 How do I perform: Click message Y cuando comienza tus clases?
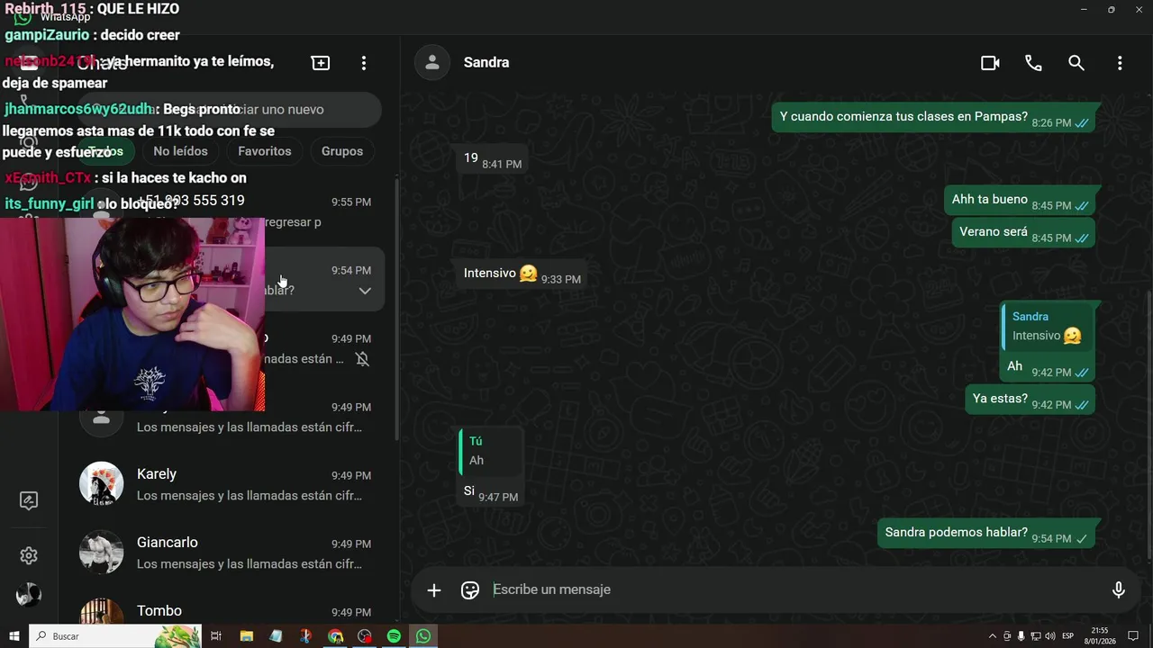(933, 117)
